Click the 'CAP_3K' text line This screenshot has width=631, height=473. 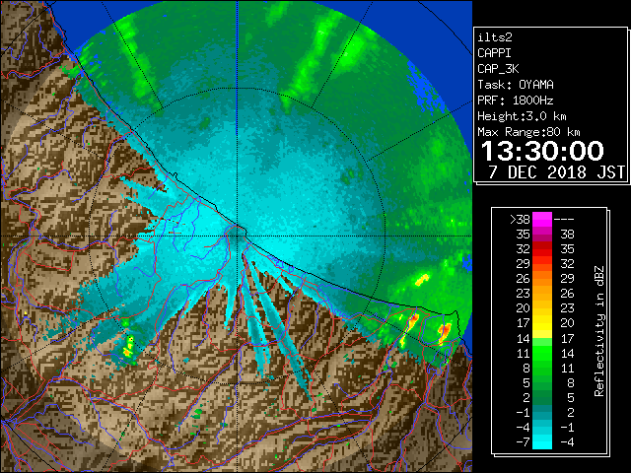point(498,69)
